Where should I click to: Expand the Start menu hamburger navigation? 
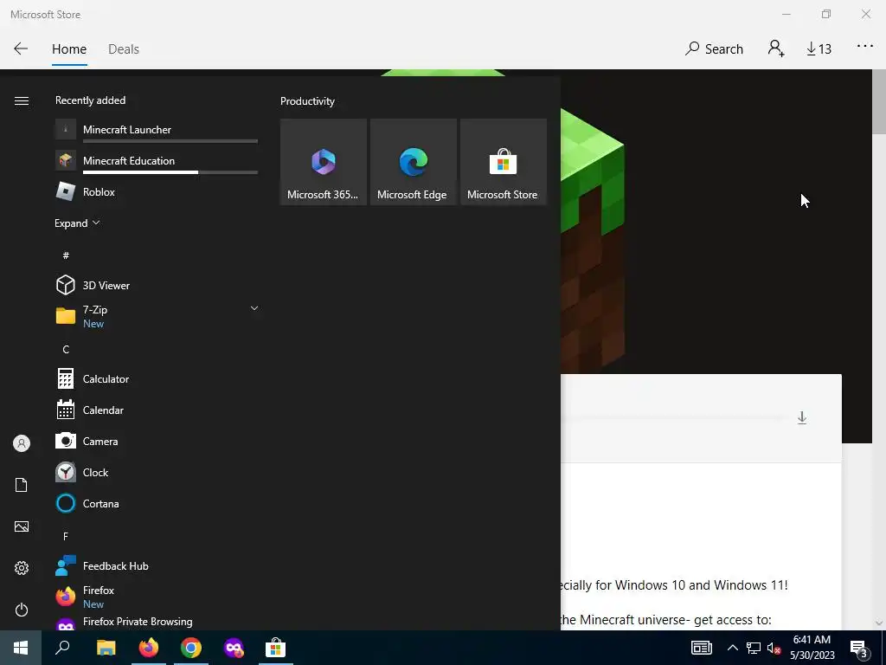coord(22,100)
